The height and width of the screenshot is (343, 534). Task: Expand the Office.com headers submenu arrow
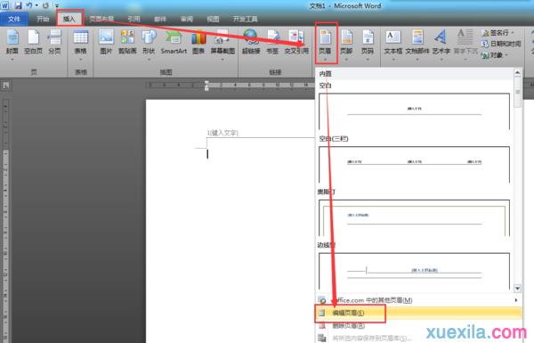[x=516, y=300]
